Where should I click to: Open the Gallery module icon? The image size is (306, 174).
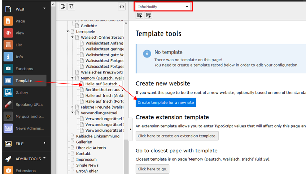8,93
